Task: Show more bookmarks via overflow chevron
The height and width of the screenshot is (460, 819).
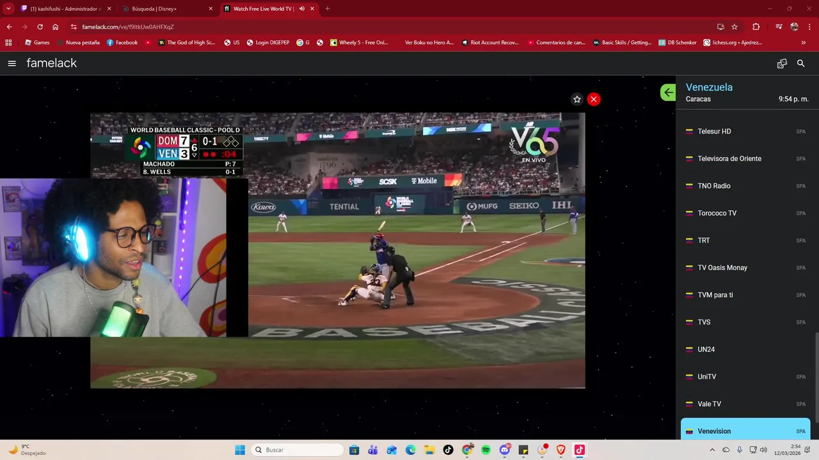Action: point(804,43)
